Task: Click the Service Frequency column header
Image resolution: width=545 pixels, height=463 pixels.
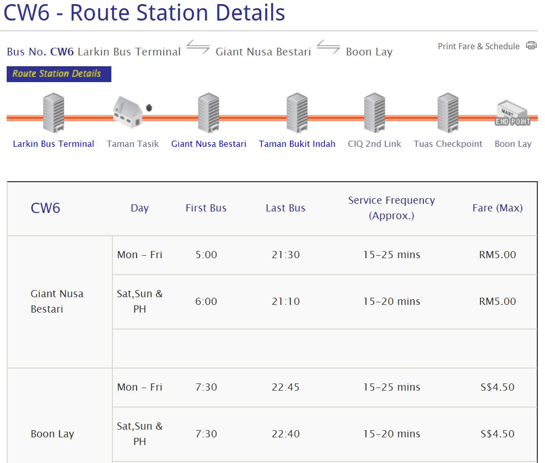Action: click(x=391, y=208)
